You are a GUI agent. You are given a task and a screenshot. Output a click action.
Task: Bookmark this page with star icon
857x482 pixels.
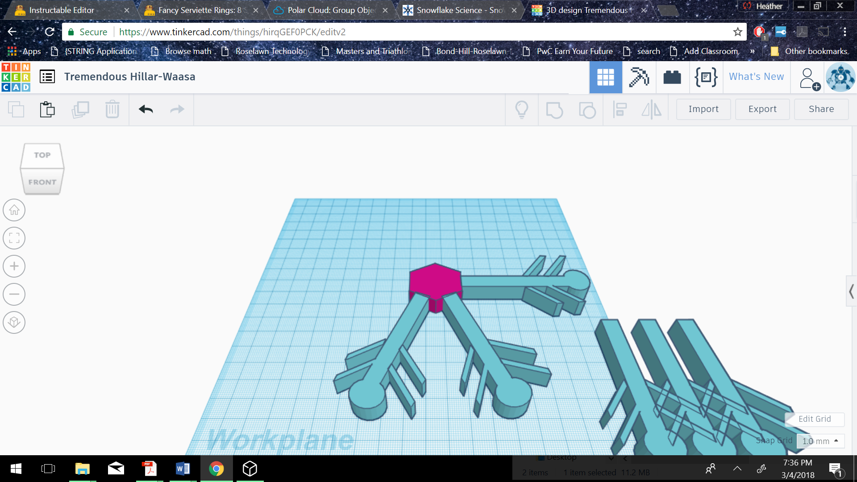coord(737,32)
